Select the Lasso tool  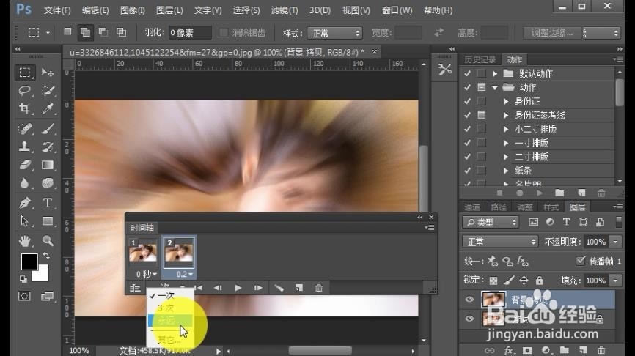pyautogui.click(x=25, y=90)
